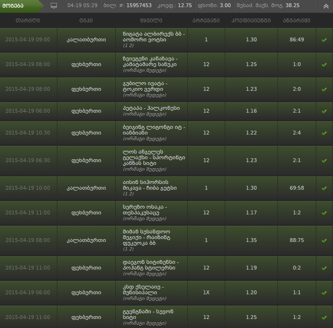Click the green checkmark for პეტაპა - ჰალკონესი row
333x328 pixels.
[324, 111]
